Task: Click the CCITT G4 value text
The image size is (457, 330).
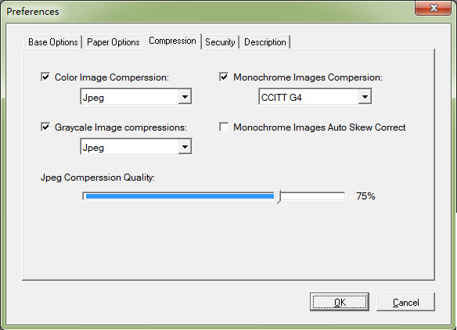Action: 281,97
